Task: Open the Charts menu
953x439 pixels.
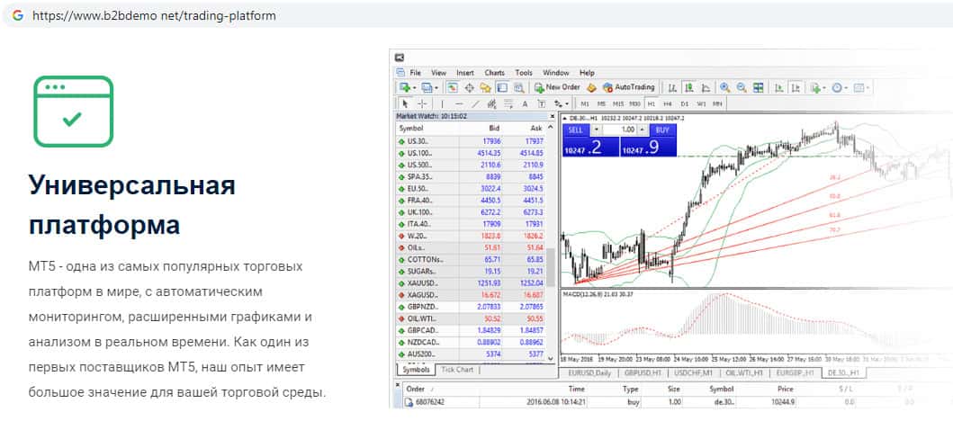Action: point(494,72)
